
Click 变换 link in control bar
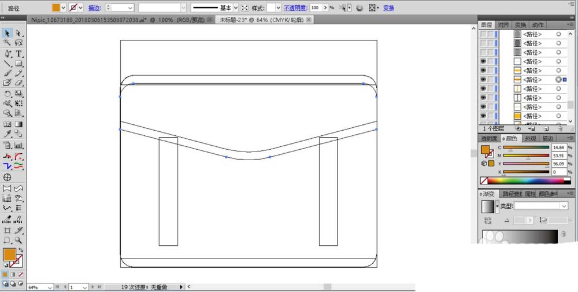click(x=388, y=8)
